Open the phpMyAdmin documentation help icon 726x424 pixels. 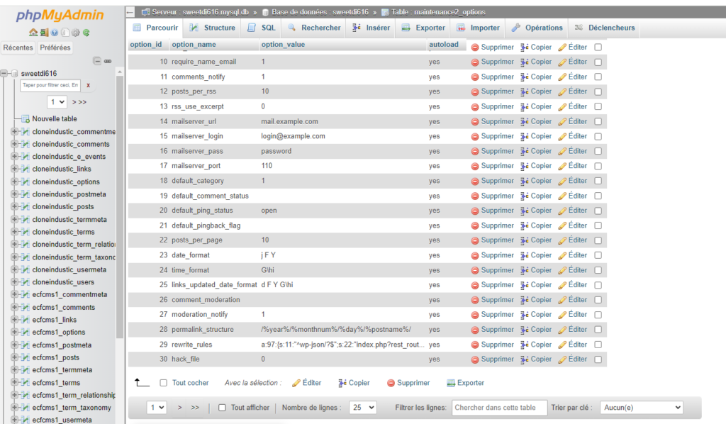click(54, 33)
